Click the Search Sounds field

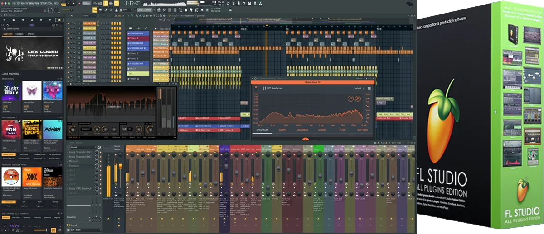coord(32,28)
